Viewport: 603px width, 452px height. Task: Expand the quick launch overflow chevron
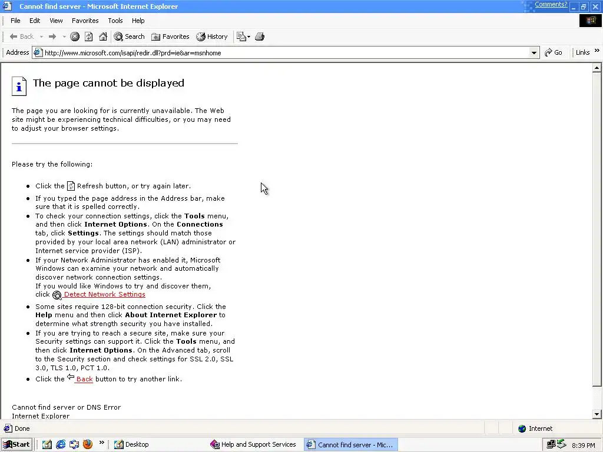[101, 443]
